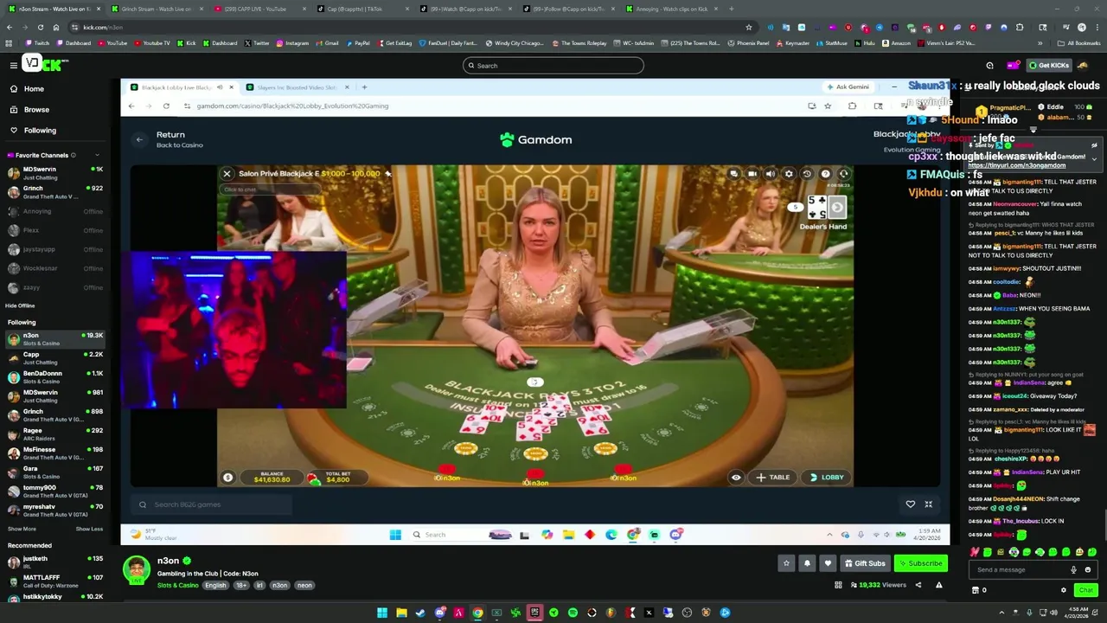Expand Following list with Show More
1107x623 pixels.
pos(22,529)
